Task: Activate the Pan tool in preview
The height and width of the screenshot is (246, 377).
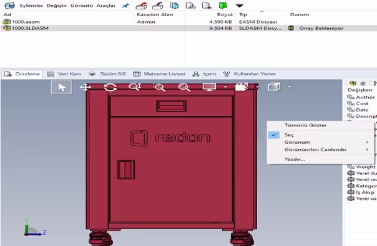Action: [x=86, y=87]
